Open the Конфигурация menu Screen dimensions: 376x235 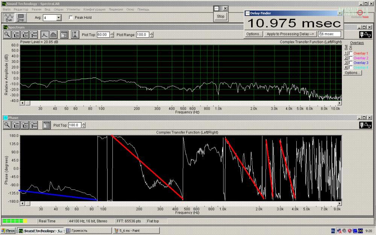point(94,9)
